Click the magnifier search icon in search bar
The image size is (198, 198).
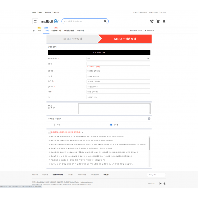coord(105,21)
